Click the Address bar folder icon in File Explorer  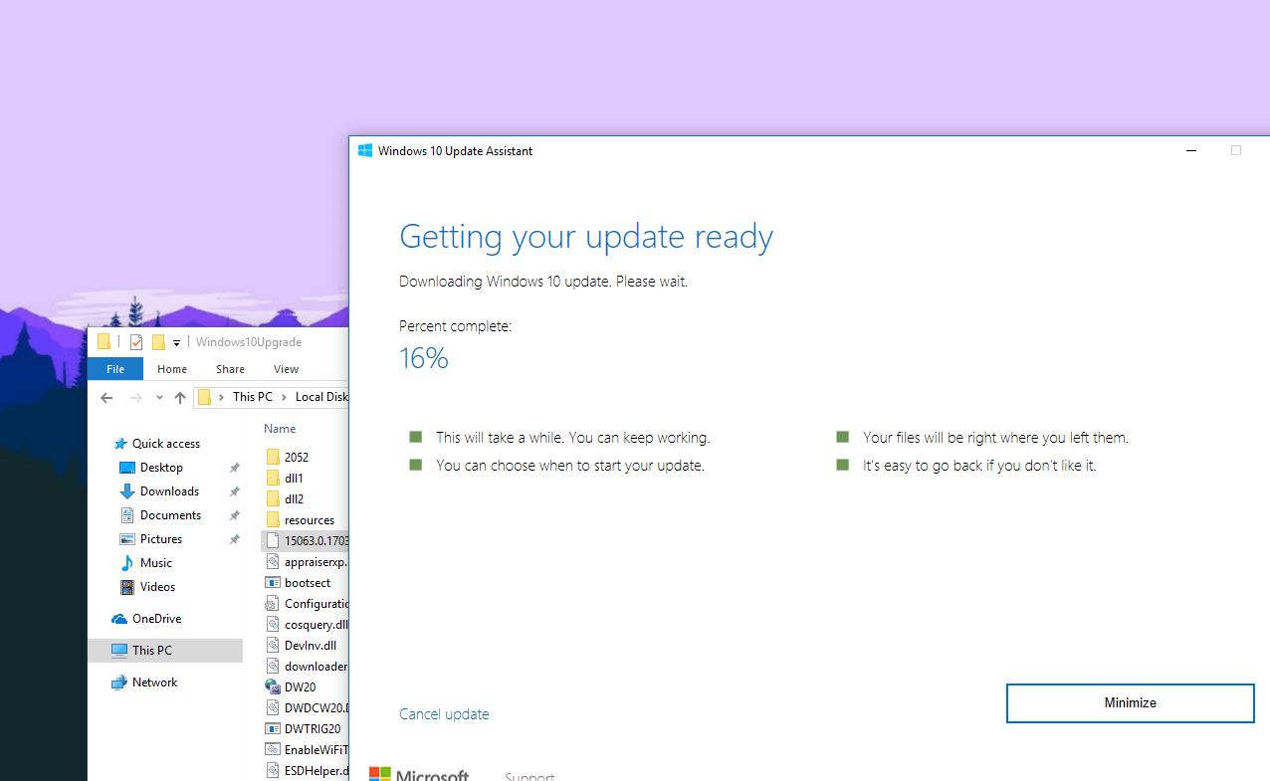(204, 397)
